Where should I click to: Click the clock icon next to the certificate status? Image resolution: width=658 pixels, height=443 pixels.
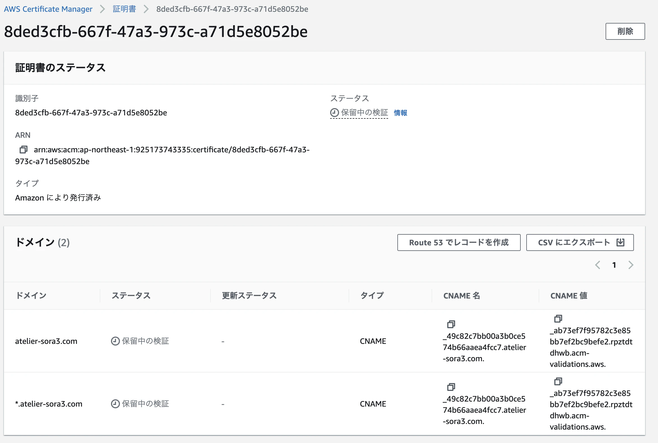pyautogui.click(x=334, y=113)
